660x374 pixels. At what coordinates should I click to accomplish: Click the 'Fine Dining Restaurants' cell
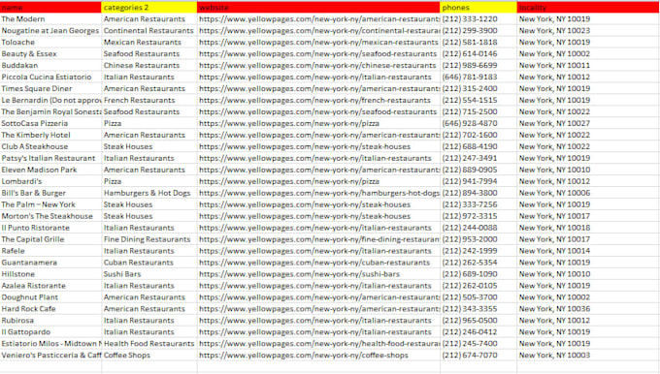click(x=149, y=239)
